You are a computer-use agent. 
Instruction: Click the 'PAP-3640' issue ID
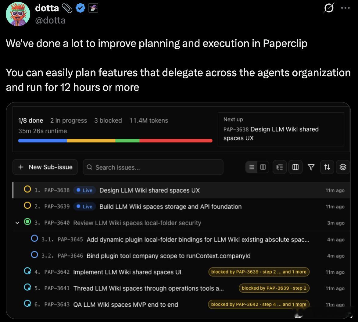(57, 223)
